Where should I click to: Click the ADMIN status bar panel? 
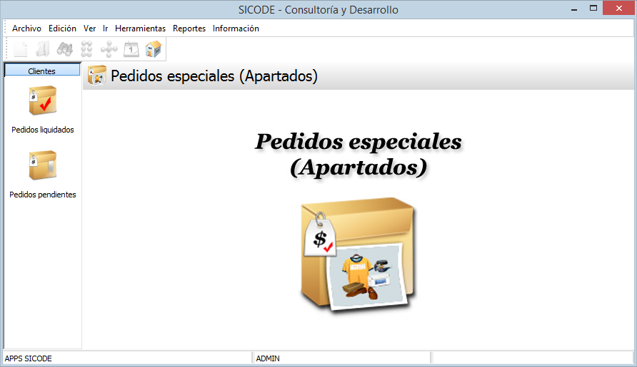point(341,358)
